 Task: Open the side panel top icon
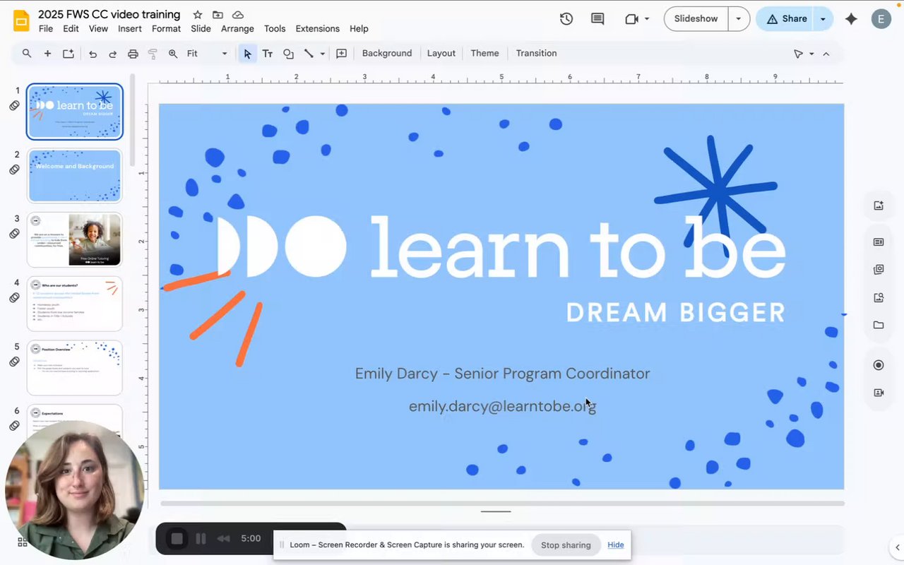click(879, 206)
